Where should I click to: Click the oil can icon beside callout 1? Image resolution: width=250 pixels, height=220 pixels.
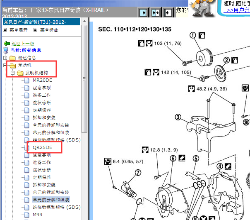pyautogui.click(x=202, y=35)
